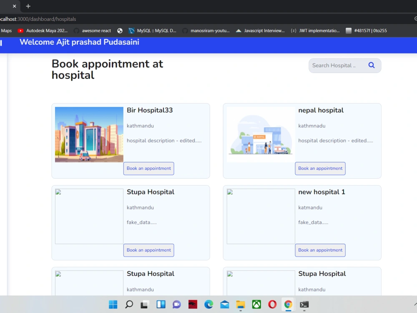Click Book an appointment for Bir Hospital33
The image size is (417, 313).
point(148,168)
